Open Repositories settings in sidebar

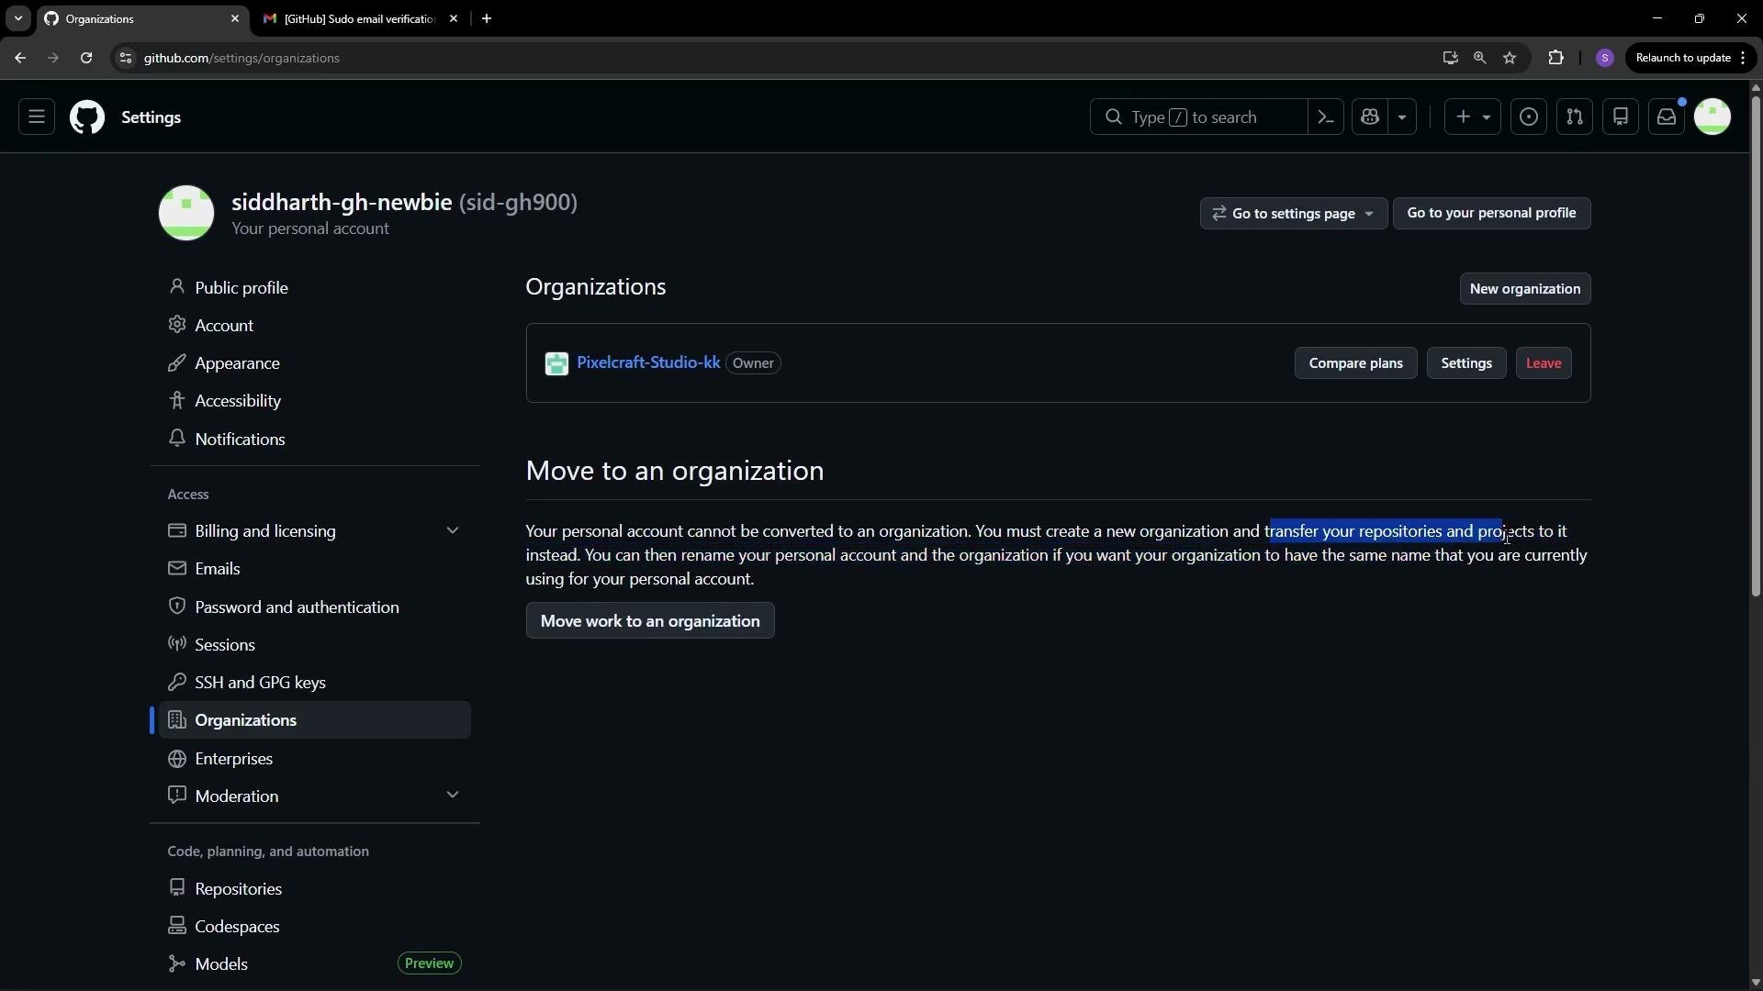315,889
